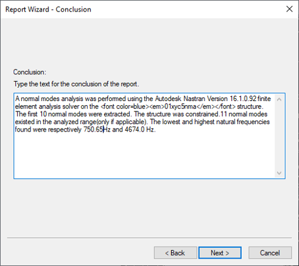
Task: Click the conclusion scrollbar down arrow
Action: tap(279, 173)
